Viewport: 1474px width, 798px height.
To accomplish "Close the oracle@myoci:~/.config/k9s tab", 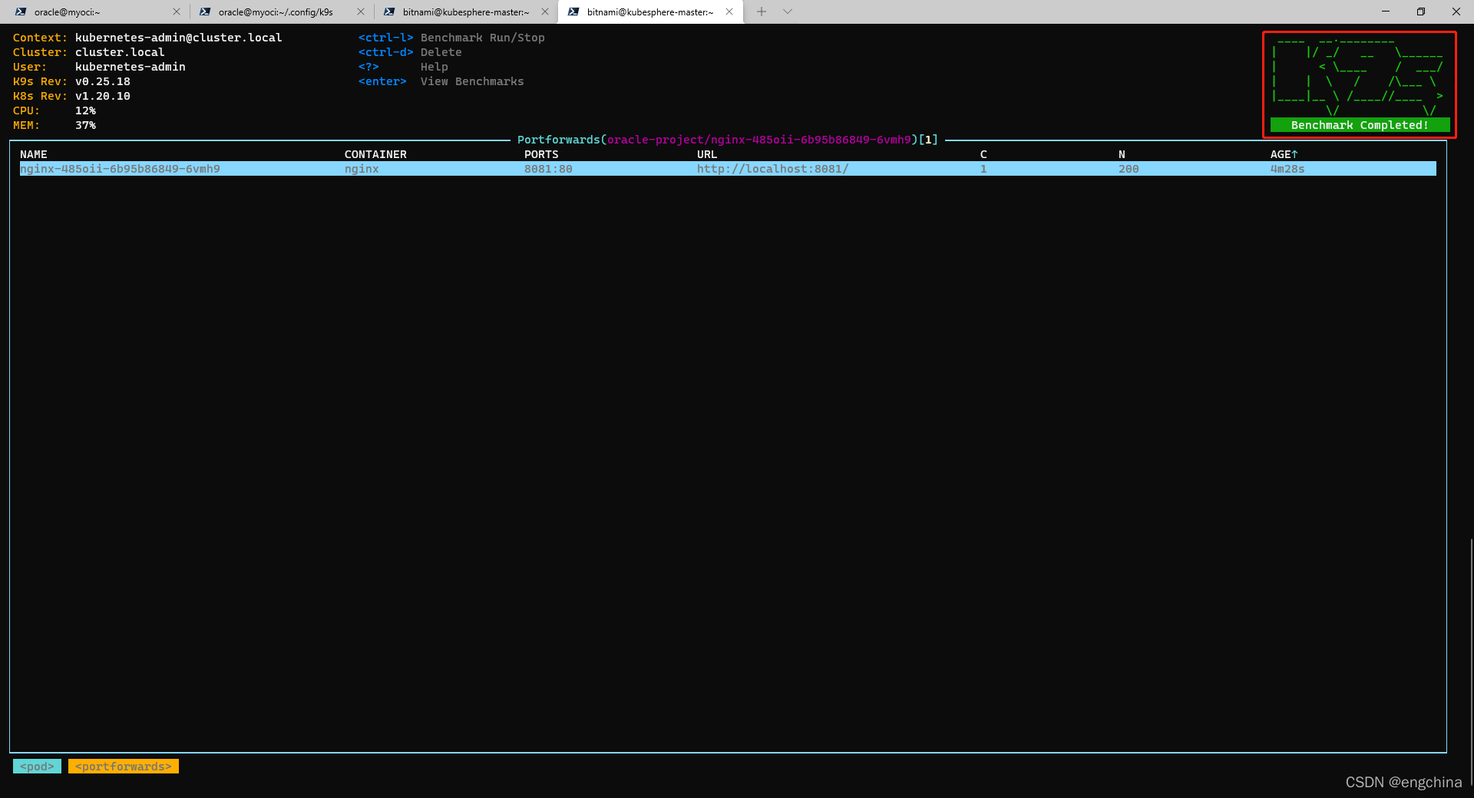I will 361,12.
